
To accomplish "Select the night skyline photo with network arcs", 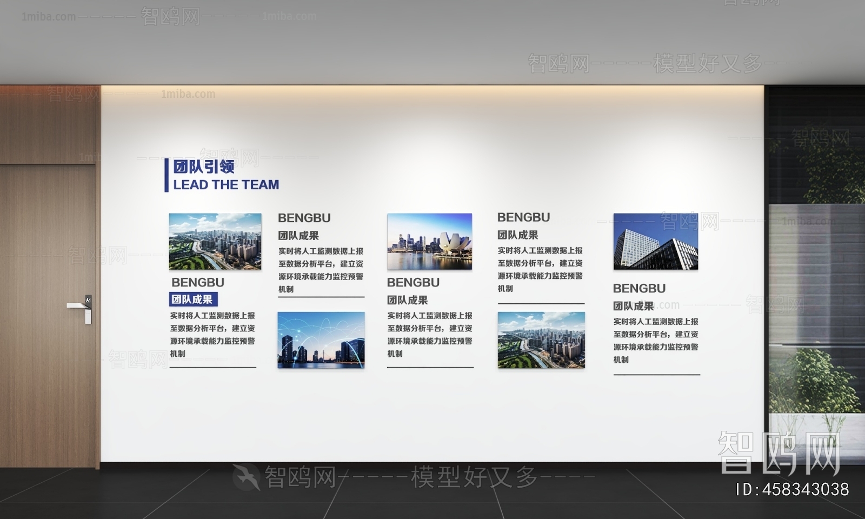I will pyautogui.click(x=321, y=340).
